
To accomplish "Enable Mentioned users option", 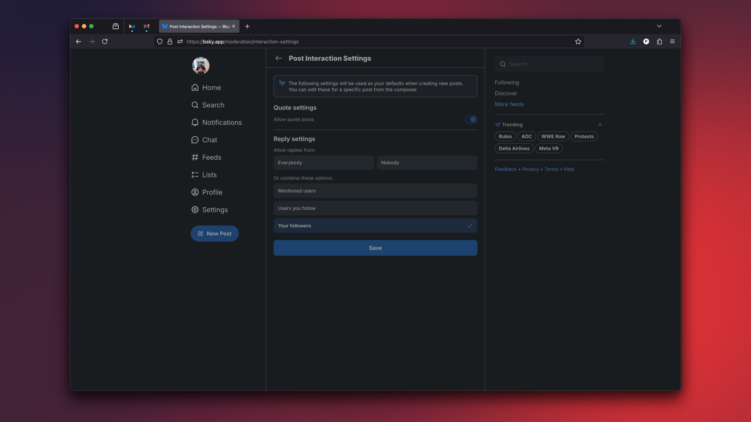I will point(375,191).
